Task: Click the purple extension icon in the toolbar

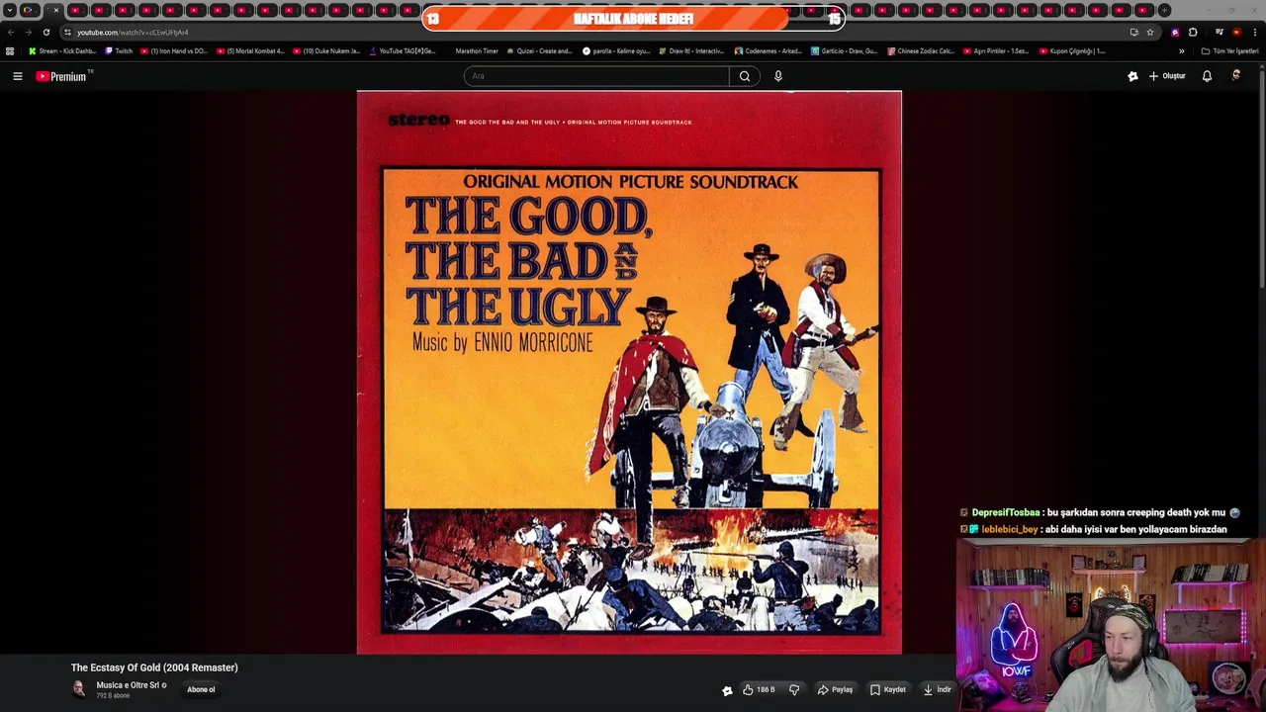Action: pyautogui.click(x=1175, y=32)
